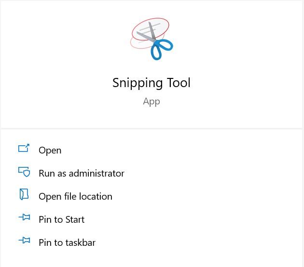Click the Pin to Start pin icon
The height and width of the screenshot is (267, 304).
[x=24, y=218]
